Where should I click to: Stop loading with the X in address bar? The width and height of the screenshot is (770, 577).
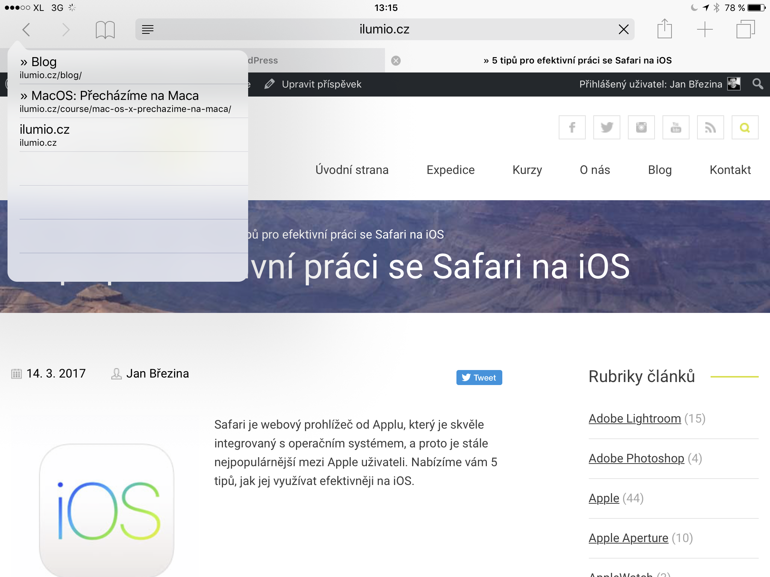pos(623,29)
